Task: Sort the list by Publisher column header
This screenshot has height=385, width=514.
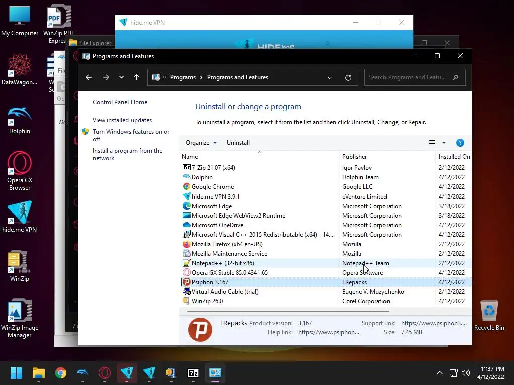Action: coord(387,157)
